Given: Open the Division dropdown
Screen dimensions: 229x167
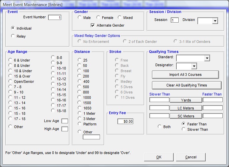Looking at the screenshot, I should [x=215, y=21].
